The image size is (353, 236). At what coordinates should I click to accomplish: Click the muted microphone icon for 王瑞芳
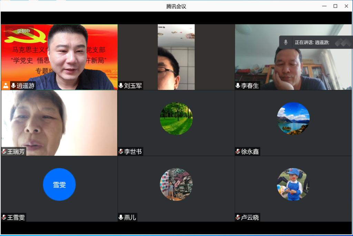[x=4, y=152]
